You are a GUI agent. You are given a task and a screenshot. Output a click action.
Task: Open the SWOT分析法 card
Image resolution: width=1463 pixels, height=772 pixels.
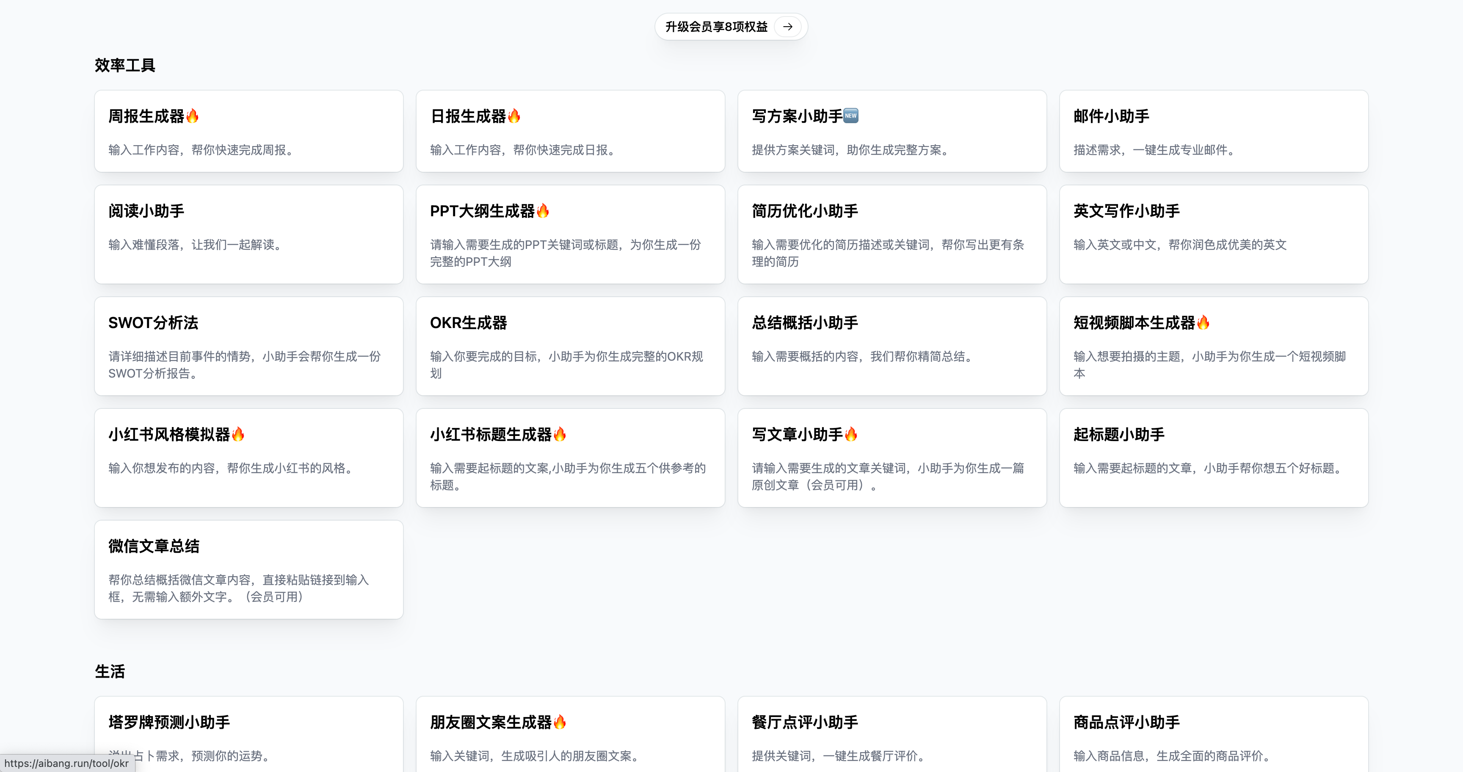249,346
